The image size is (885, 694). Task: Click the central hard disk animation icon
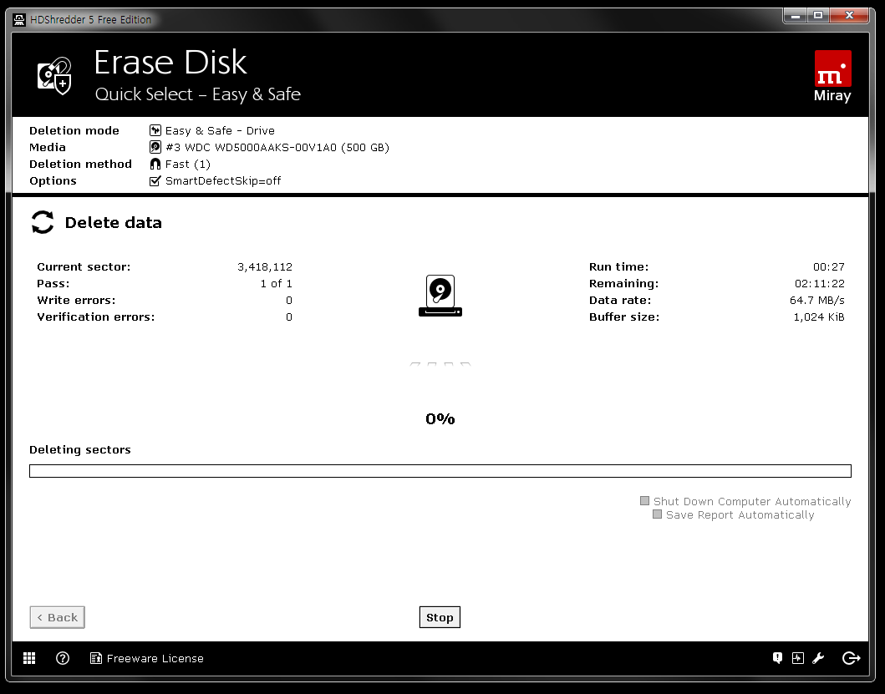coord(440,296)
